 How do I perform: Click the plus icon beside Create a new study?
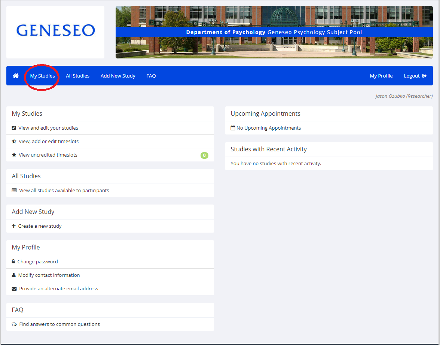coord(14,226)
